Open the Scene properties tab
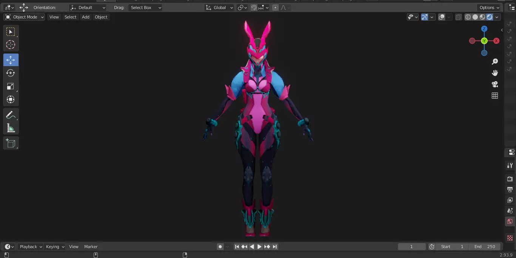516x258 pixels. 510,210
